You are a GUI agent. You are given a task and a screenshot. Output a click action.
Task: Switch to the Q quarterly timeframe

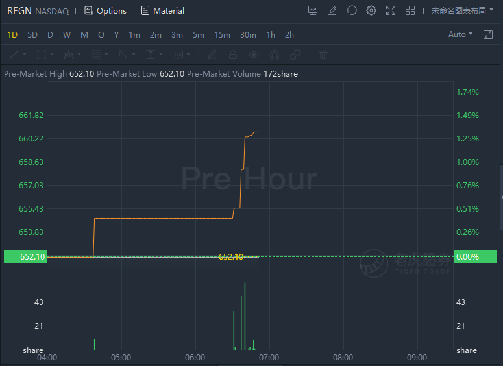(x=101, y=34)
